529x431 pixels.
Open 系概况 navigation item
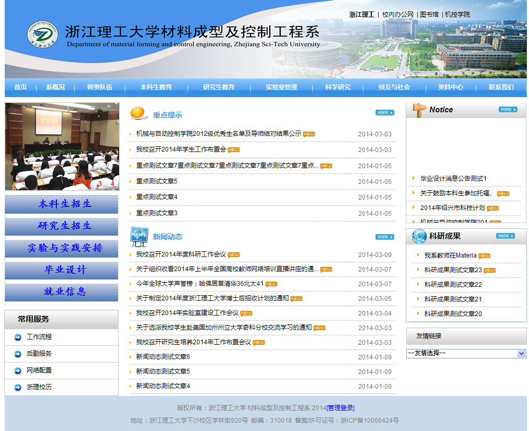click(55, 87)
